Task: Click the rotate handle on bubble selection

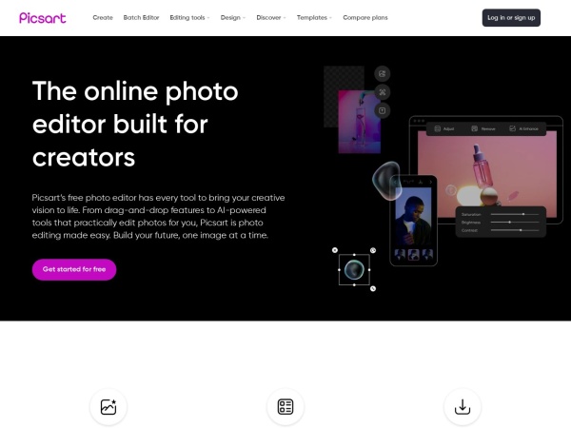Action: (373, 250)
